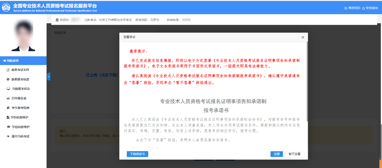This screenshot has width=382, height=168.
Task: Click the file icon beside 查看考试文件
Action: click(8, 70)
